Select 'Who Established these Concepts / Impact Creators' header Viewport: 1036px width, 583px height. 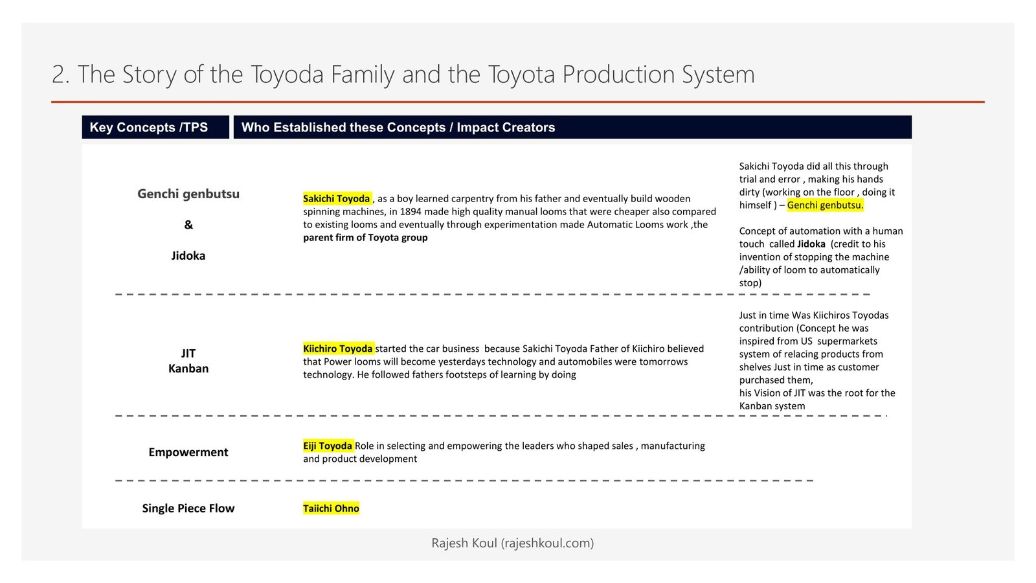[572, 127]
